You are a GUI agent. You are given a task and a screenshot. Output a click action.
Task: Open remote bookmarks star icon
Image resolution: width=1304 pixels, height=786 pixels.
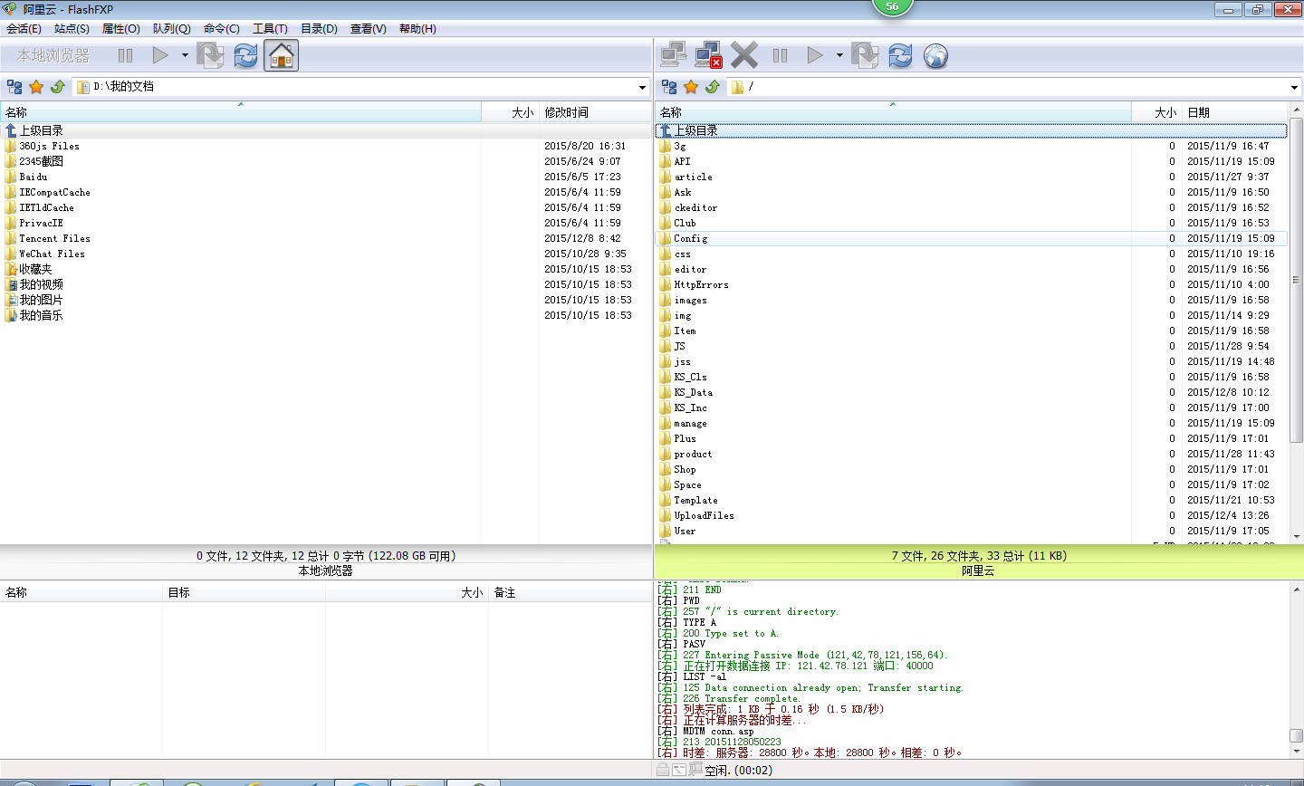(691, 87)
